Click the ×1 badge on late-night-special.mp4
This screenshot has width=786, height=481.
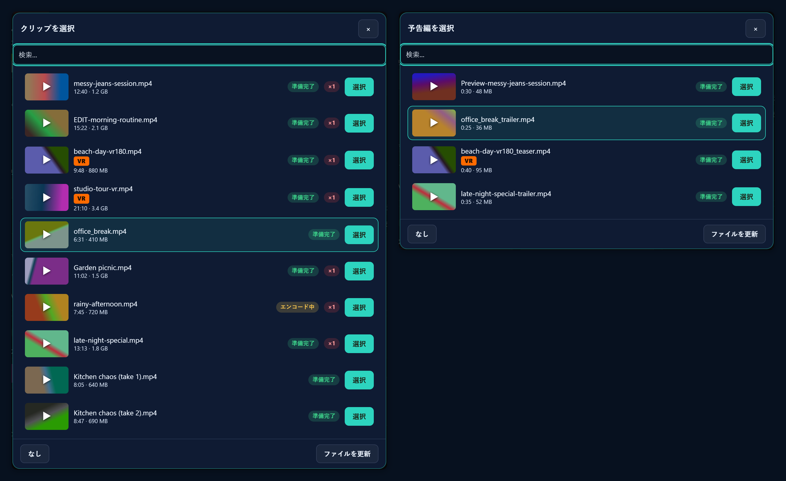tap(332, 343)
